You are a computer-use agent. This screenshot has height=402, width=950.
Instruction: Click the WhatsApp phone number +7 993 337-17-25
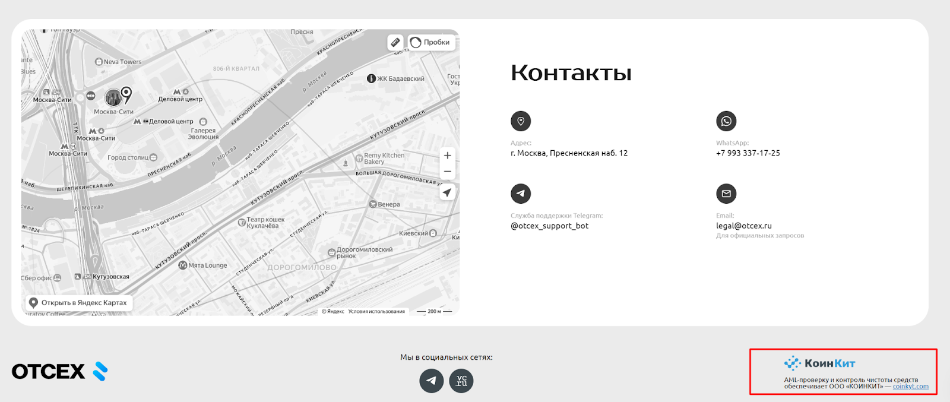tap(748, 153)
